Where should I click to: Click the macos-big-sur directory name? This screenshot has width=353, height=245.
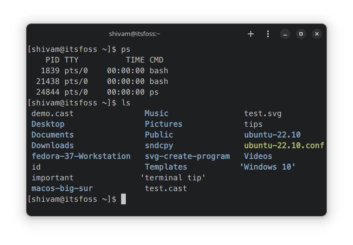pyautogui.click(x=62, y=188)
